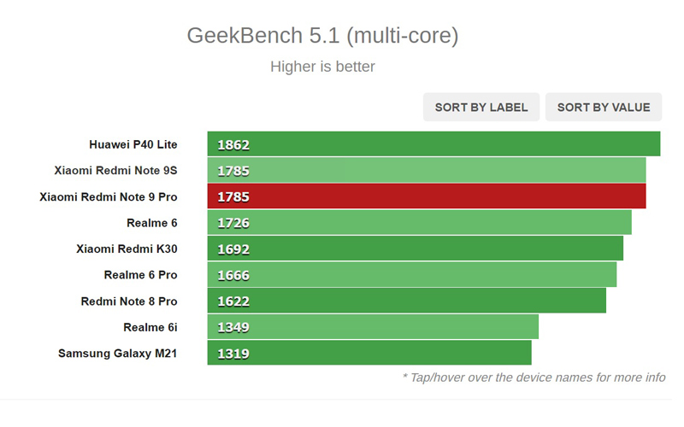Click the Redmi Note 8 Pro 1622 bar
Viewport: 684px width, 427px height.
point(406,301)
